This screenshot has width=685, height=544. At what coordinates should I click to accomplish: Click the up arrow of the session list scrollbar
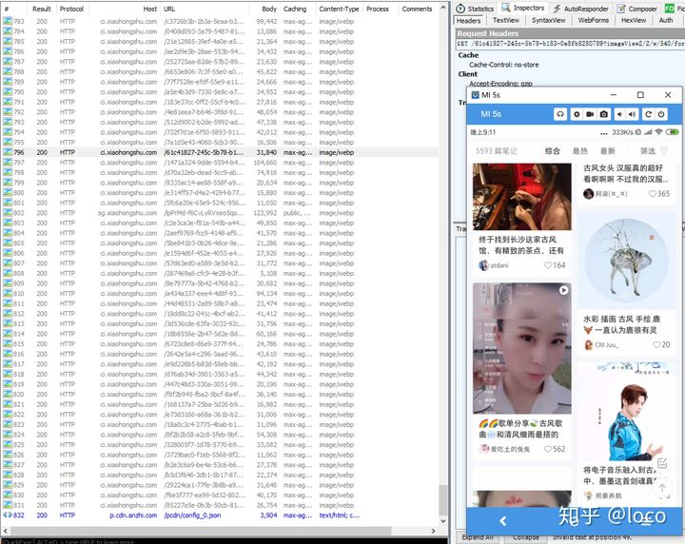443,8
